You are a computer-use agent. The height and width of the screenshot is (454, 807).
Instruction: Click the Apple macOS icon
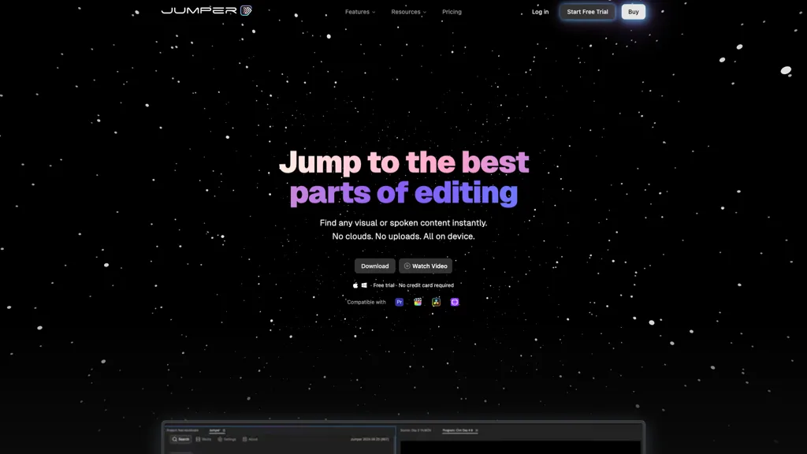[355, 285]
